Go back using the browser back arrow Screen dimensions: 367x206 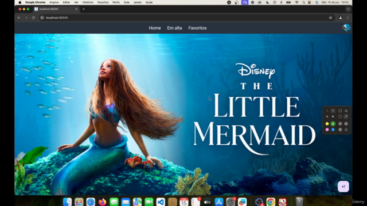[19, 18]
